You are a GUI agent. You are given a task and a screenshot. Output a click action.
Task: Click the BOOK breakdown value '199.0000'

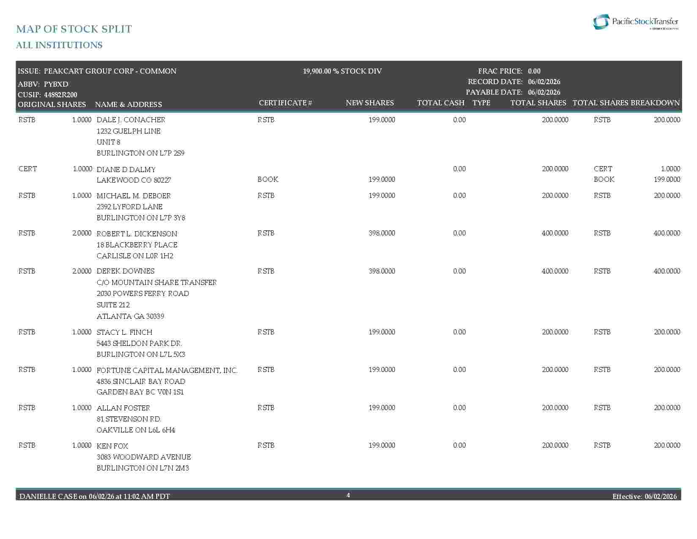click(667, 179)
